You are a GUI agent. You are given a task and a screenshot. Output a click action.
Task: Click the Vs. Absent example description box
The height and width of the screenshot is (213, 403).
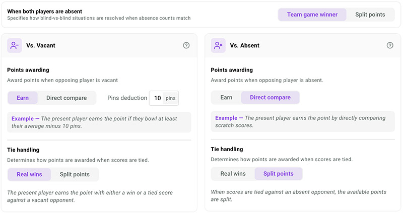(x=303, y=121)
